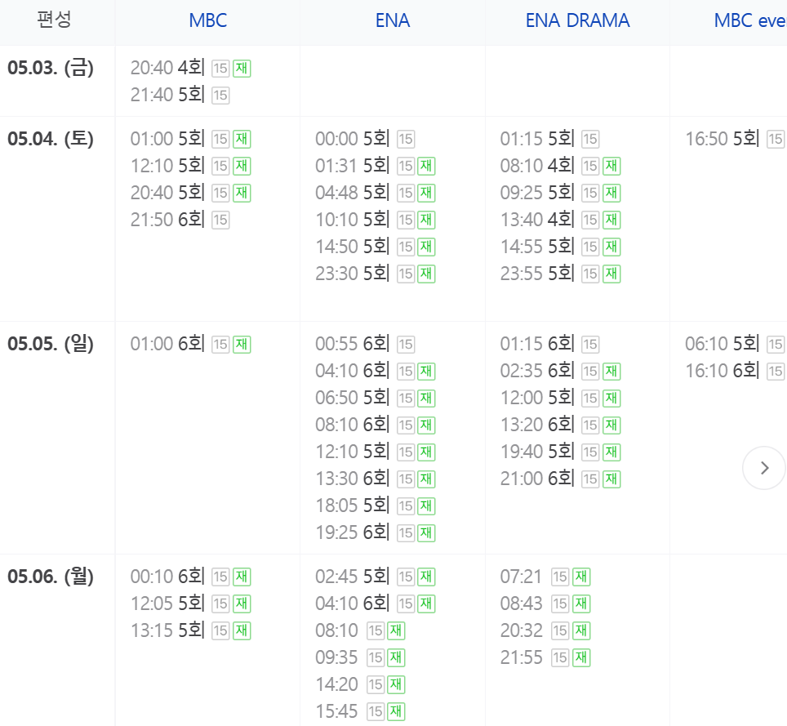Click the ENA 09:35 entry on 05.06
The width and height of the screenshot is (787, 726).
(x=360, y=657)
